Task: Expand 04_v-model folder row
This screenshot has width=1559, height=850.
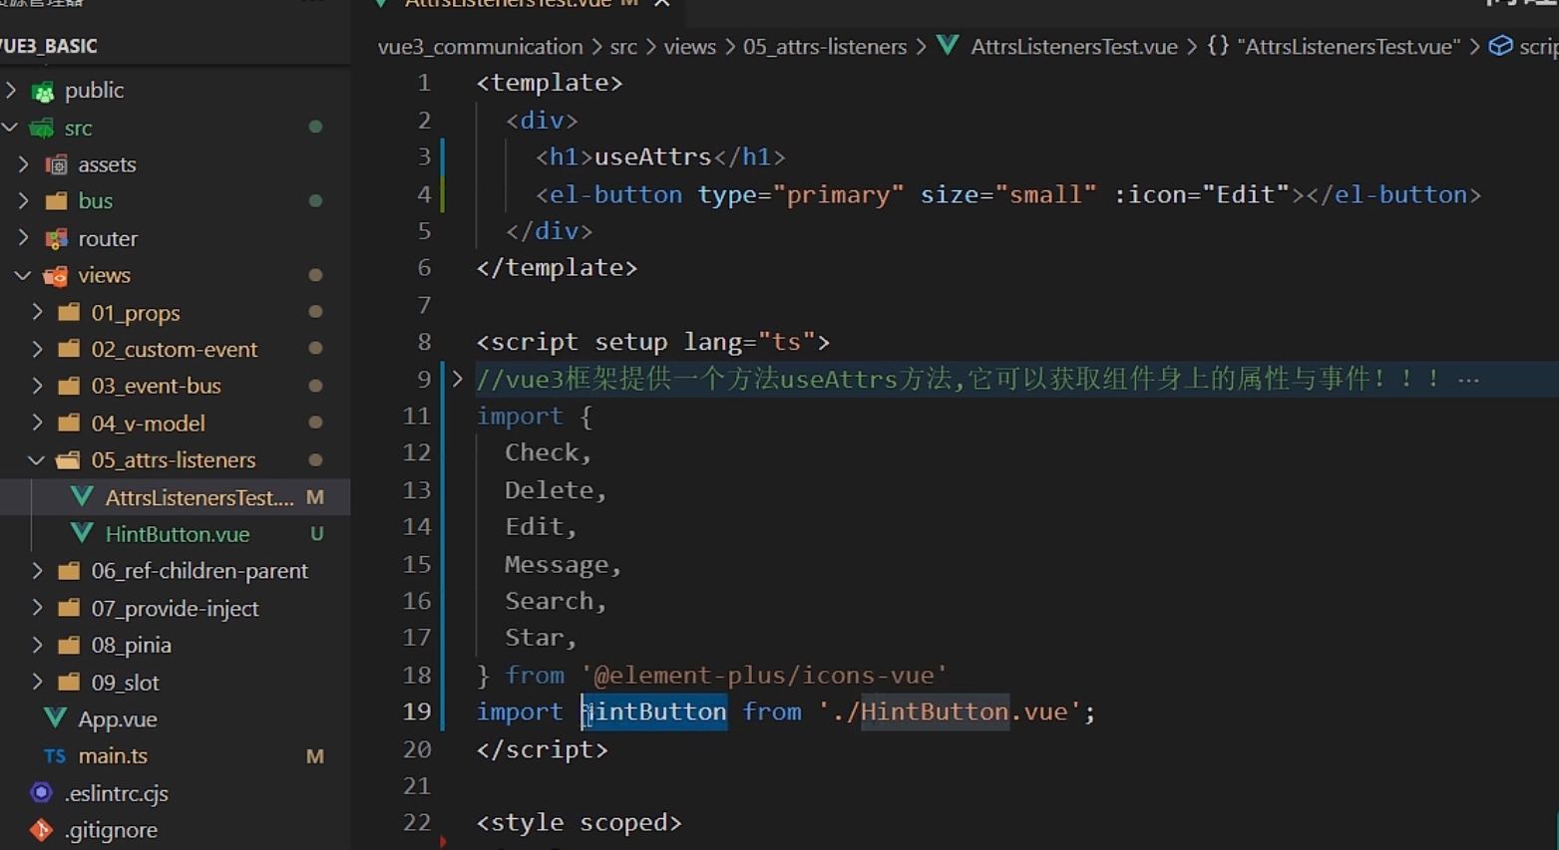Action: (x=175, y=423)
